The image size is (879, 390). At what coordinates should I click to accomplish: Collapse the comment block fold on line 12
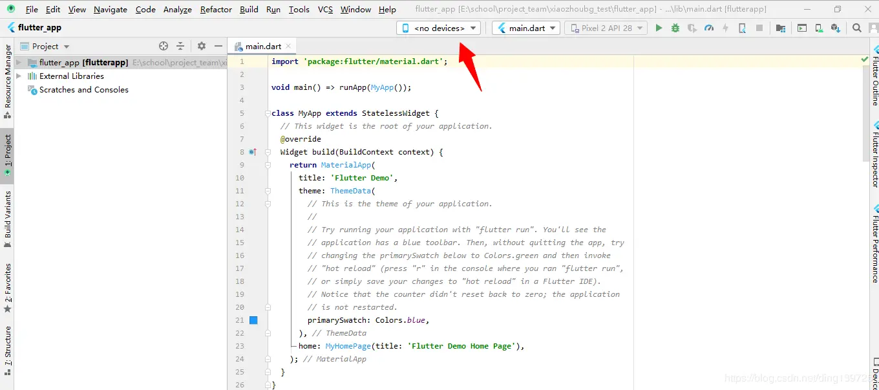(268, 204)
